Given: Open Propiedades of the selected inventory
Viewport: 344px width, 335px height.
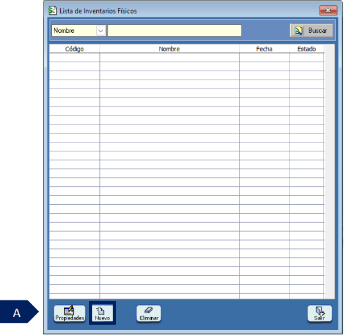Looking at the screenshot, I should tap(70, 314).
